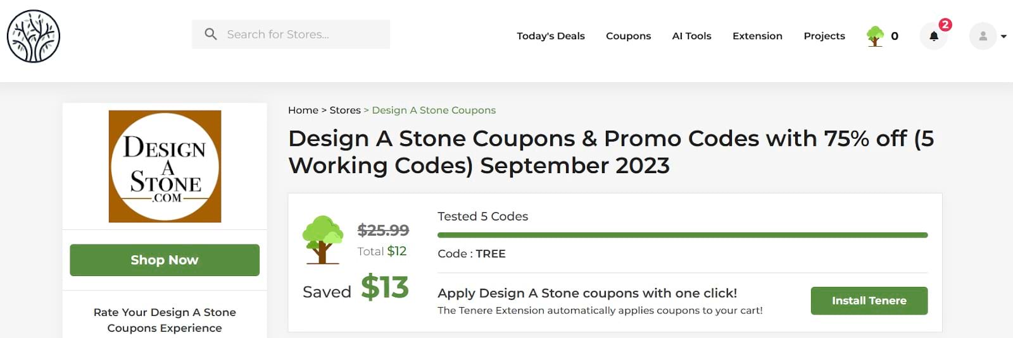
Task: Click the tested codes progress bar
Action: coord(682,235)
